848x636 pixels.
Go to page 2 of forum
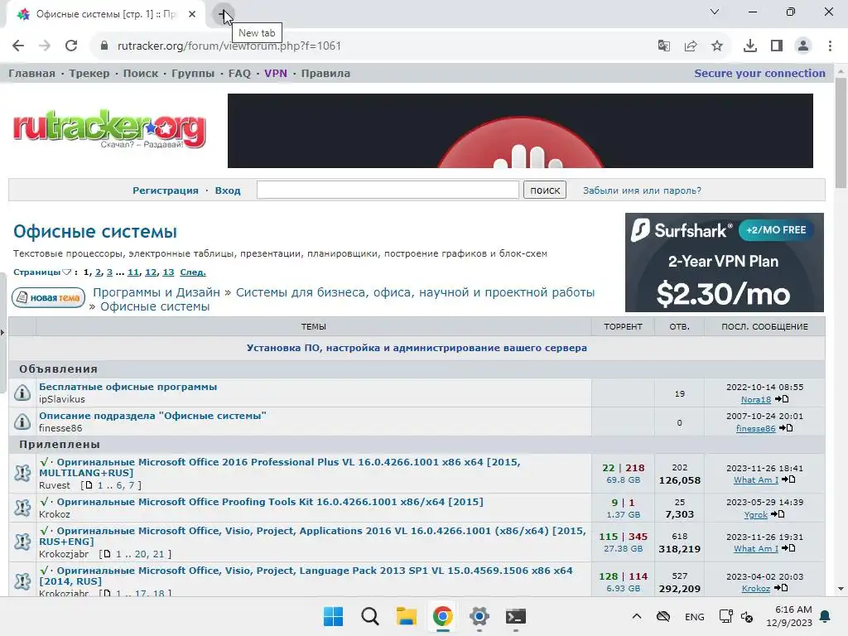click(x=98, y=272)
